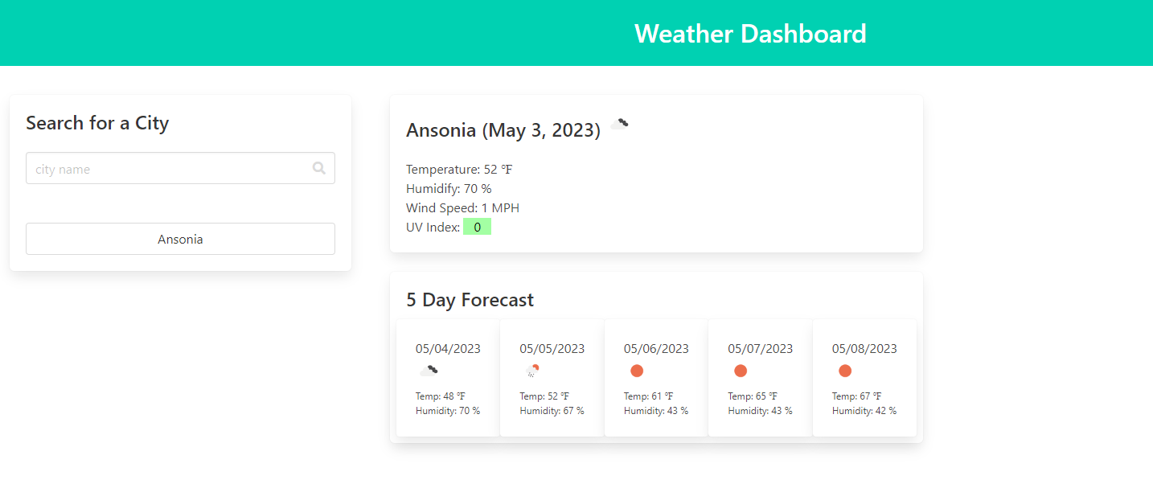Viewport: 1153px width, 480px height.
Task: Click the green UV Index badge
Action: coord(477,226)
